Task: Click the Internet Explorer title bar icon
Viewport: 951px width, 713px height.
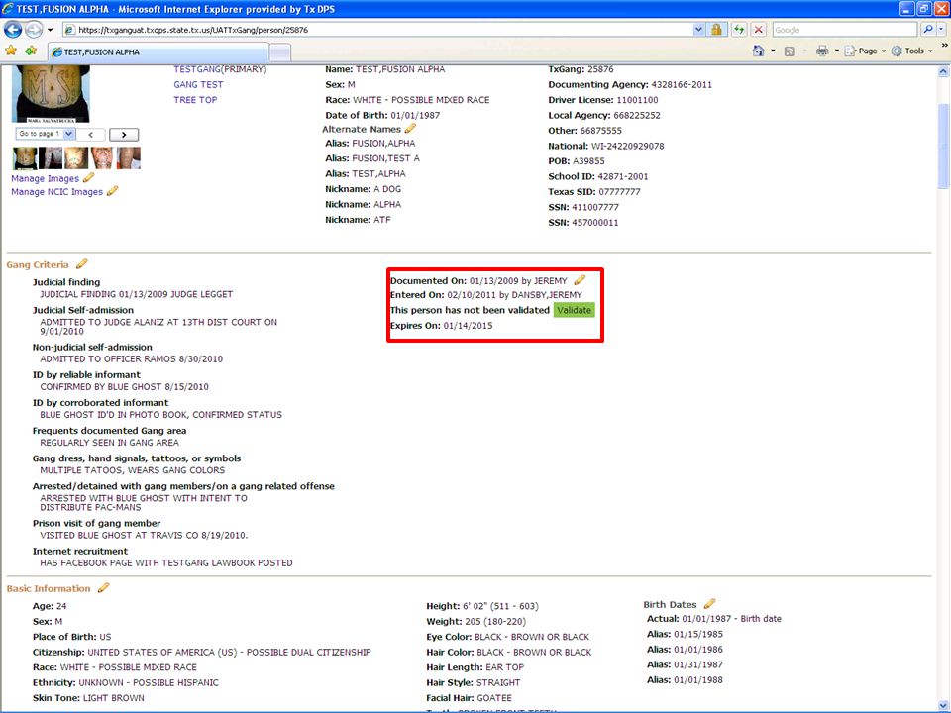Action: click(8, 9)
